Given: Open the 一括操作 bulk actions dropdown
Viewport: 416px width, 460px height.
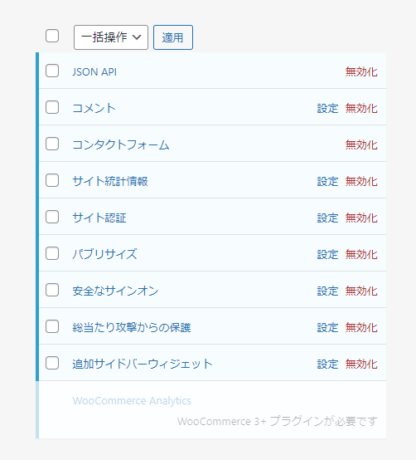Looking at the screenshot, I should pyautogui.click(x=111, y=37).
